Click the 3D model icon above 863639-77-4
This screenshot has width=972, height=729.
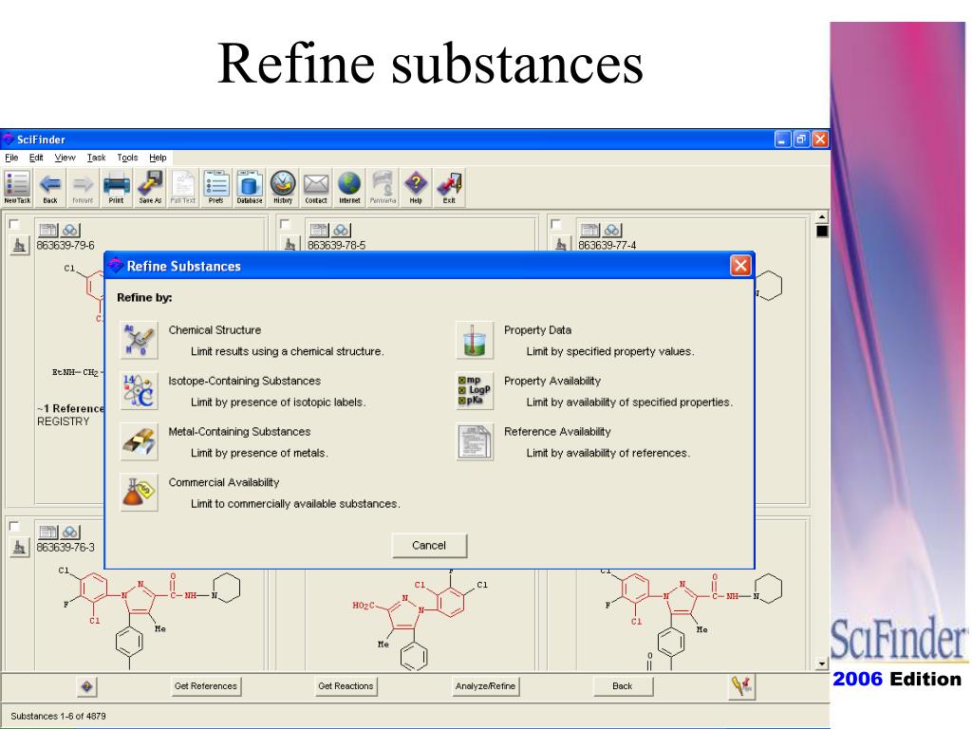[612, 230]
